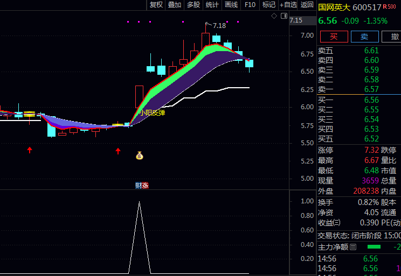Click the second red up-arrow signal marker
The height and width of the screenshot is (276, 401).
tap(118, 151)
